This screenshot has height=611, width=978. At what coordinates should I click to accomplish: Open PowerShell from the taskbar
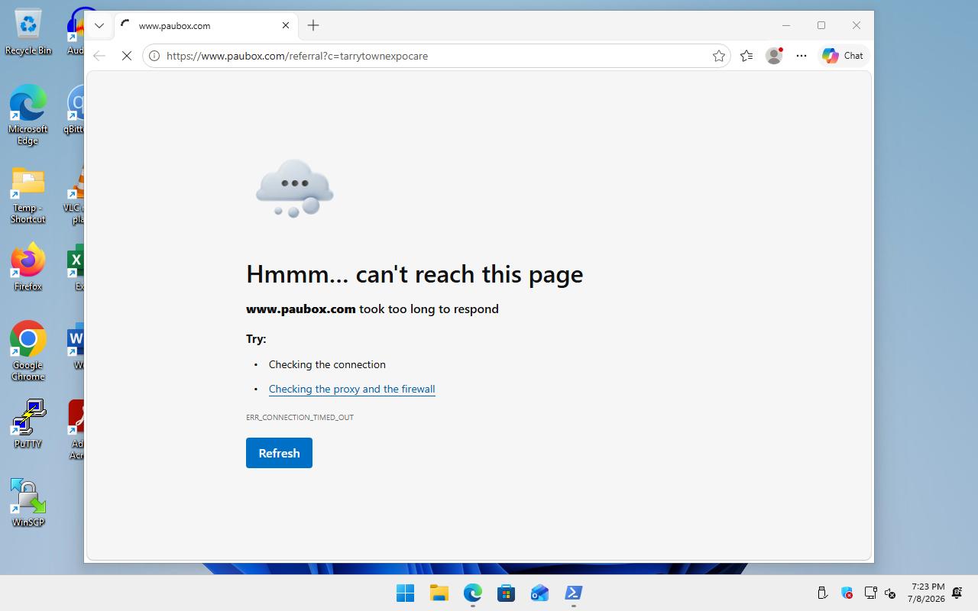(573, 593)
